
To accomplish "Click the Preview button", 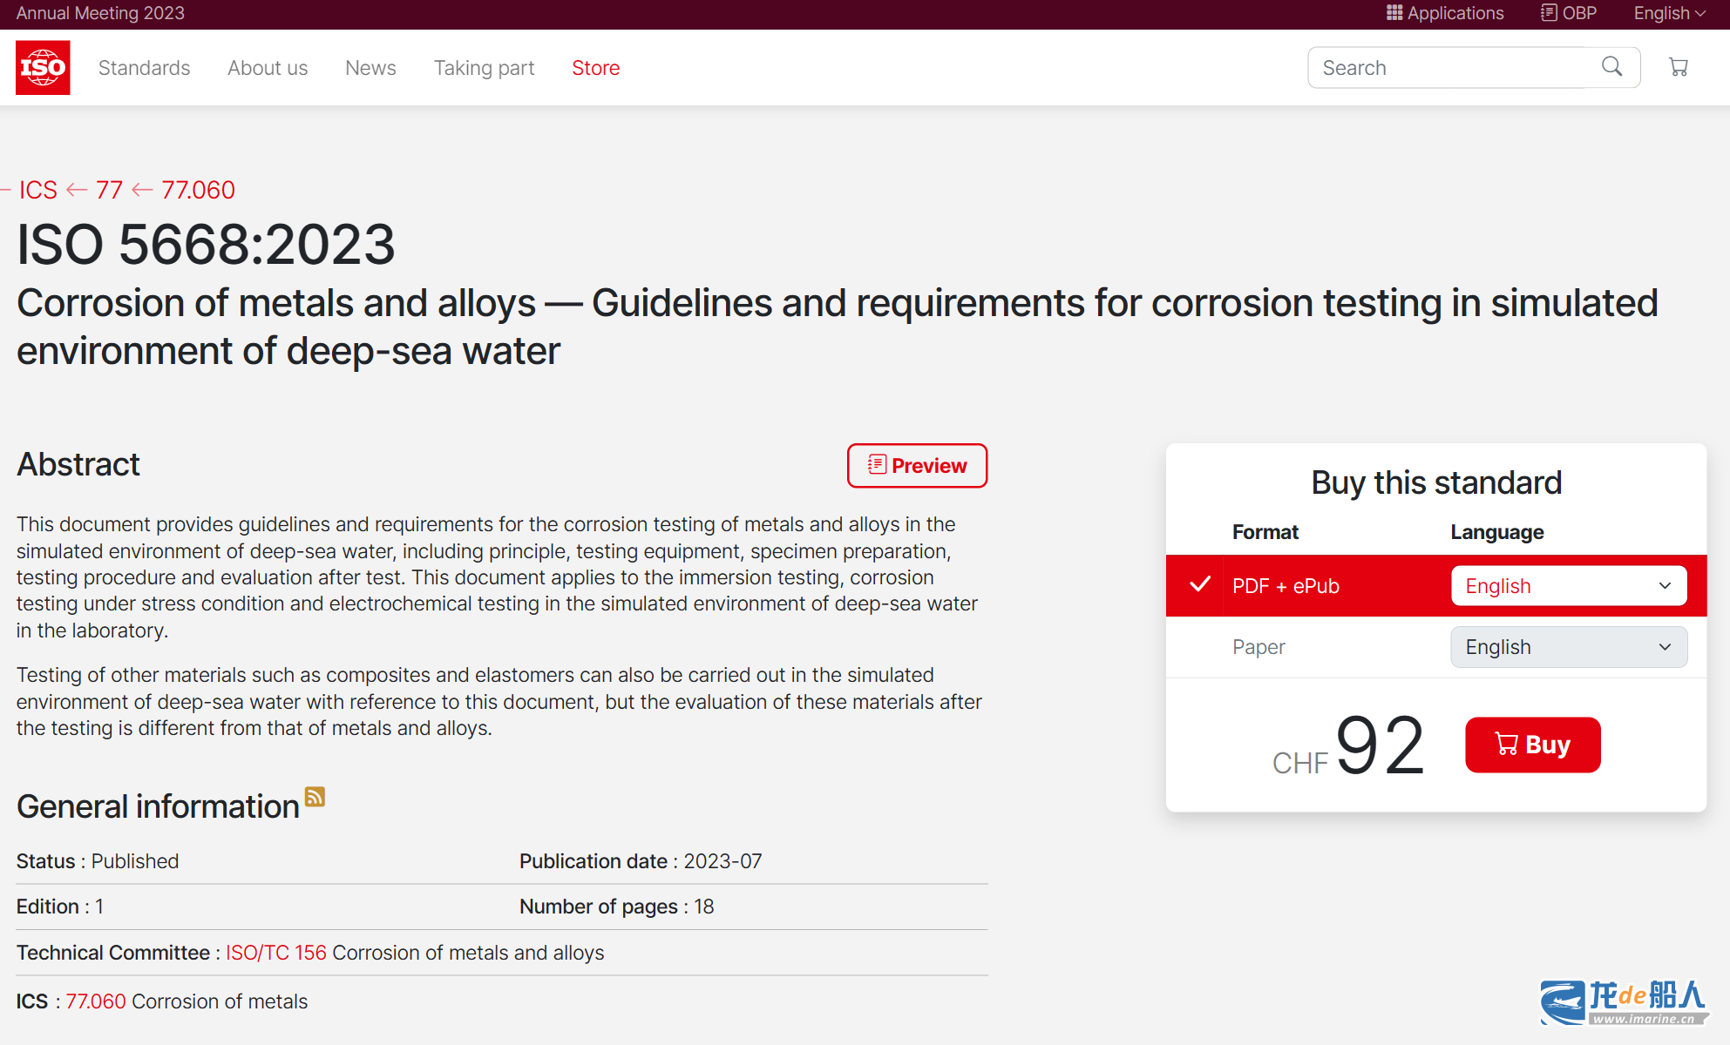I will 917,466.
